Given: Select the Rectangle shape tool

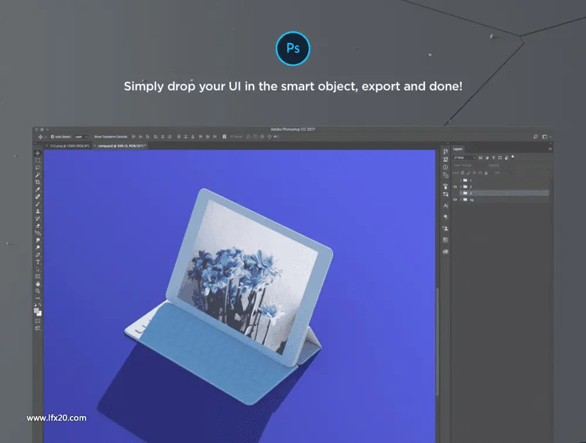Looking at the screenshot, I should (38, 277).
